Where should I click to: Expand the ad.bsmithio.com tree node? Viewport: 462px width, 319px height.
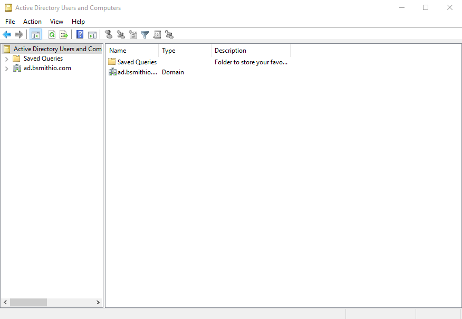(x=6, y=69)
